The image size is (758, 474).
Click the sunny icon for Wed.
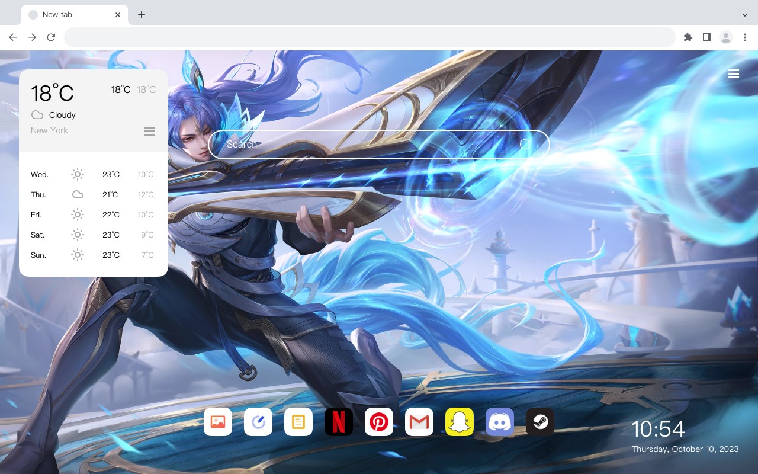(x=78, y=174)
